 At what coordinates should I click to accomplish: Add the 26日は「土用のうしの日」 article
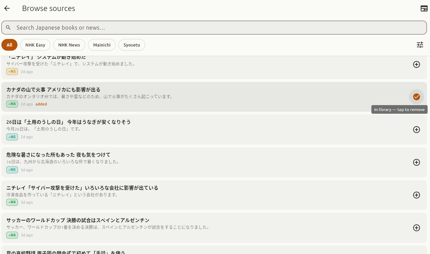(x=417, y=130)
